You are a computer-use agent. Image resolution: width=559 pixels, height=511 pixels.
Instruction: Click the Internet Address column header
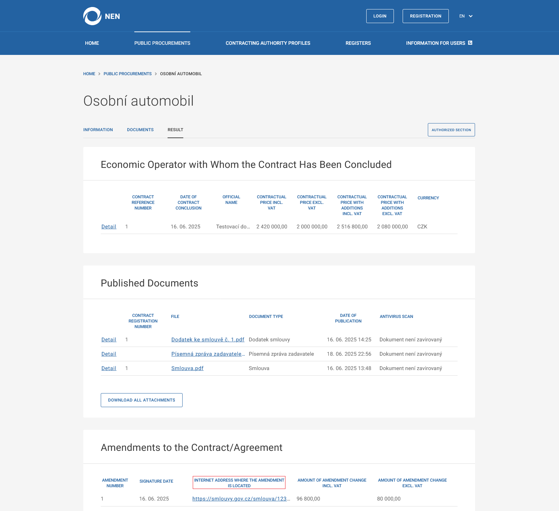pyautogui.click(x=239, y=483)
